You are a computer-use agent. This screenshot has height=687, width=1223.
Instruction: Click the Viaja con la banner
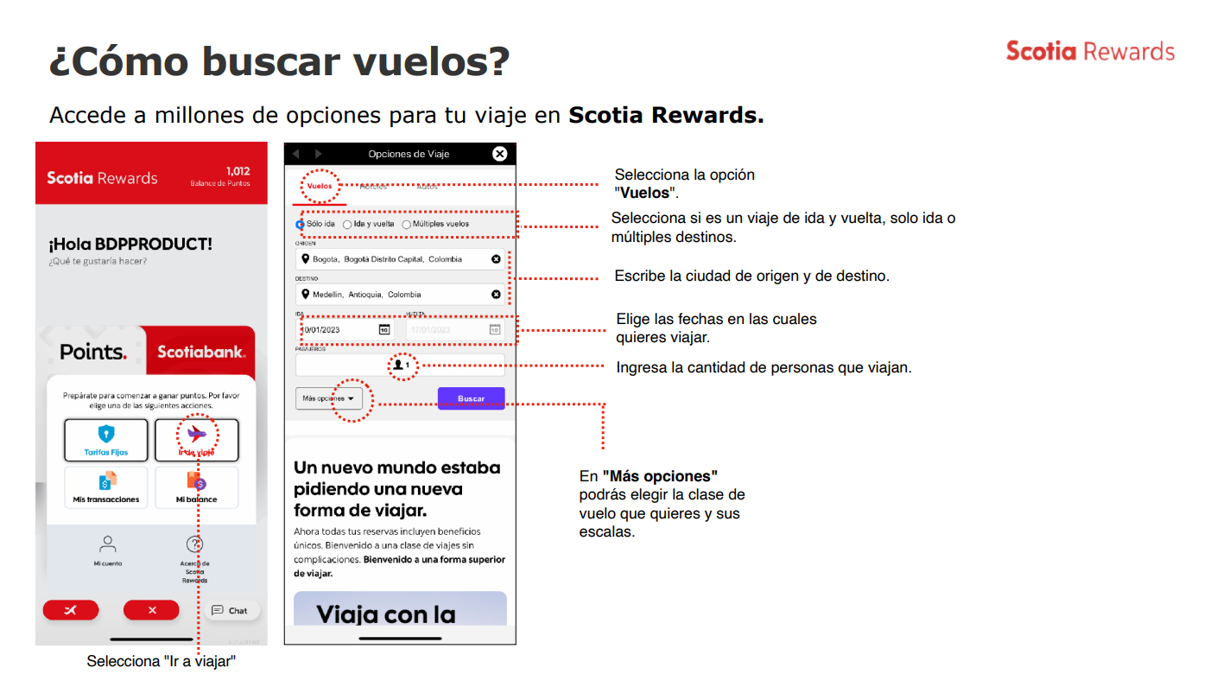tap(400, 607)
